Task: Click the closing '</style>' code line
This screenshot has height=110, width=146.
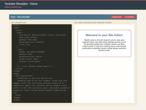Action: point(19,69)
